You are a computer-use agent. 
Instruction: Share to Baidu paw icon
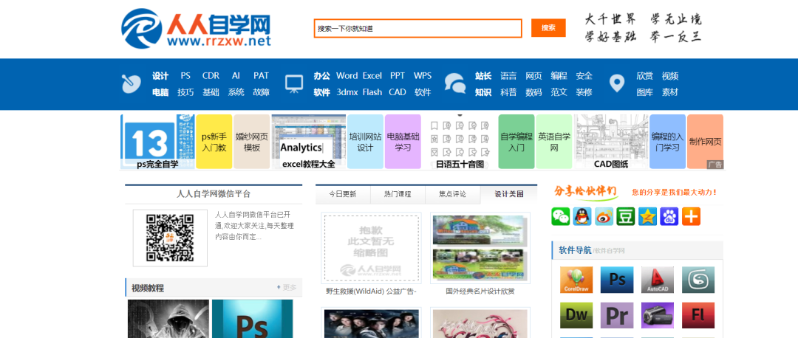pos(669,216)
